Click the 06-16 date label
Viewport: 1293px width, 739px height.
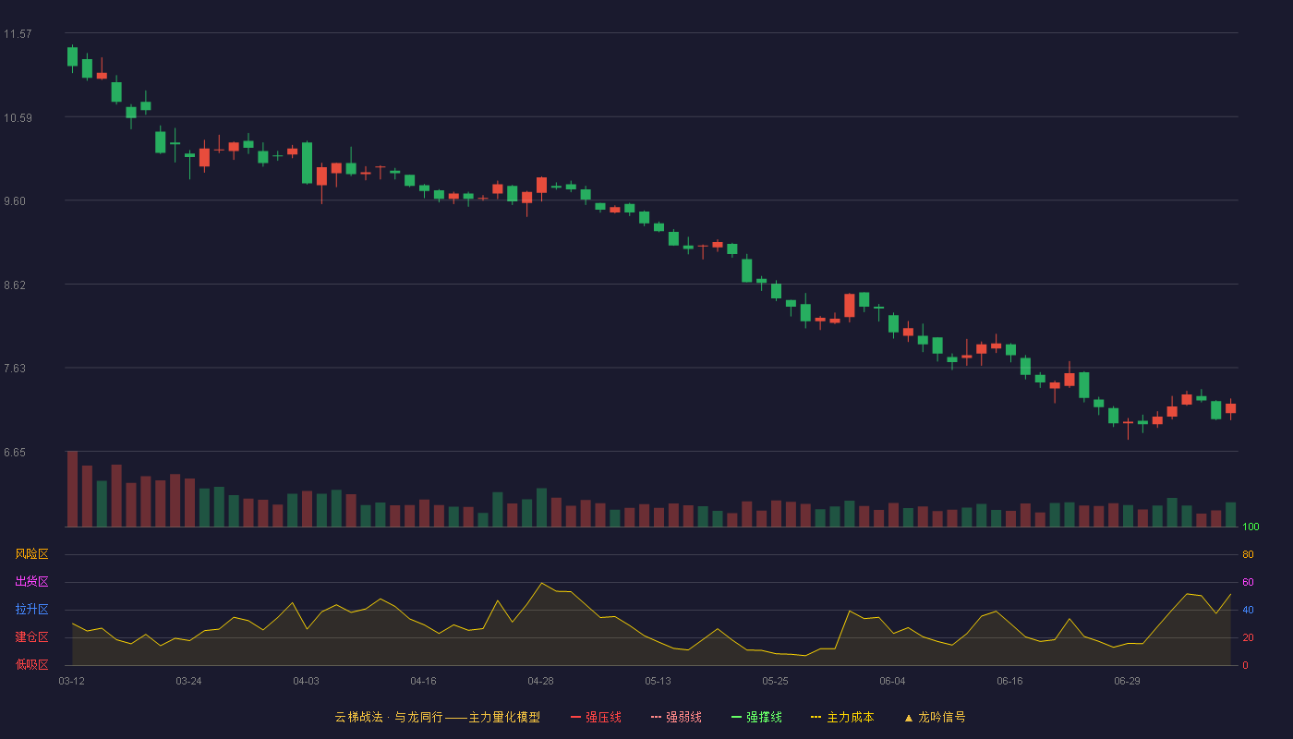click(1009, 681)
